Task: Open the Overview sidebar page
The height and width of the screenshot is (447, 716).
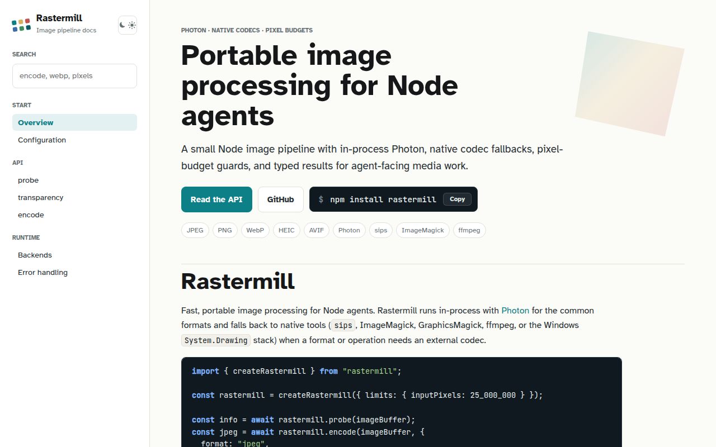Action: click(x=74, y=122)
